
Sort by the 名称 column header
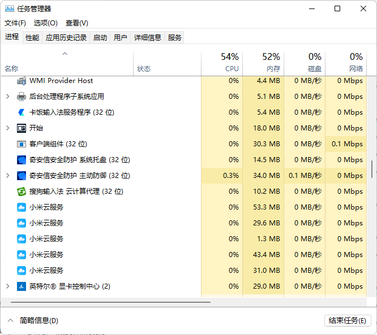(x=67, y=63)
